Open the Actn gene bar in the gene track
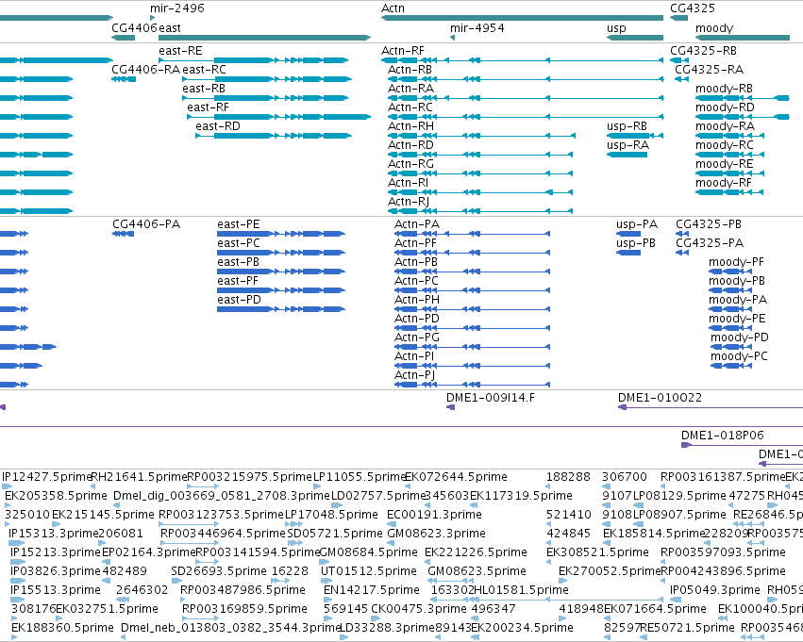 pyautogui.click(x=523, y=18)
